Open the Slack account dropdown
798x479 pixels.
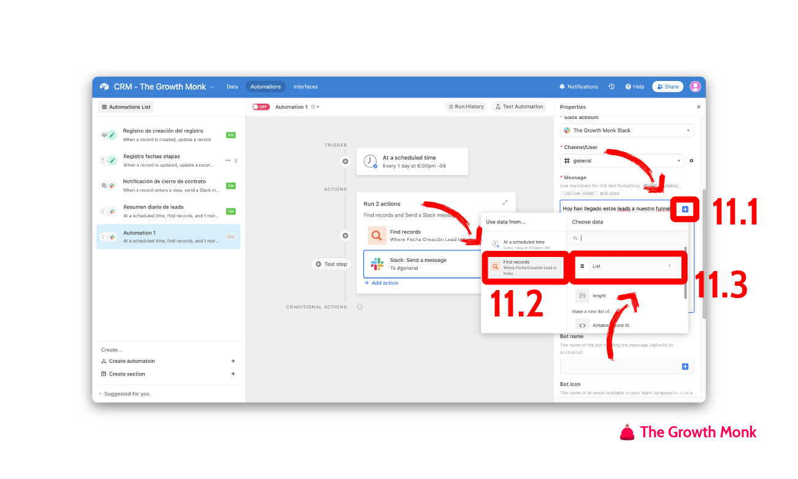627,131
